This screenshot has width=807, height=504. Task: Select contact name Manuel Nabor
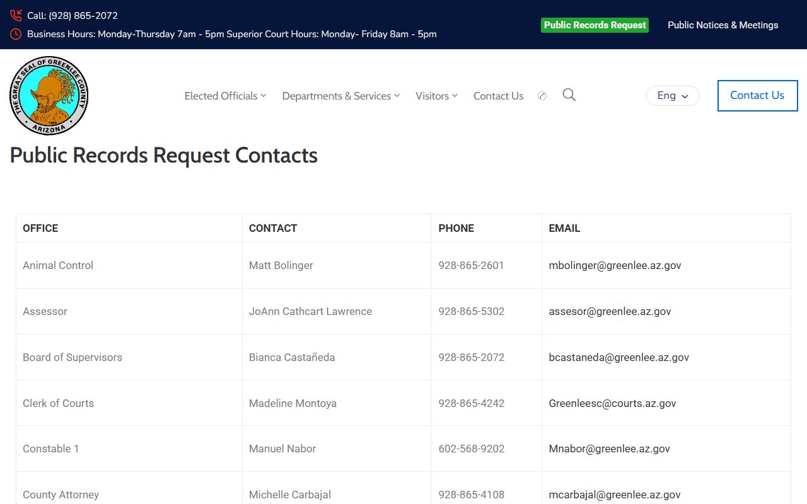[x=282, y=449]
